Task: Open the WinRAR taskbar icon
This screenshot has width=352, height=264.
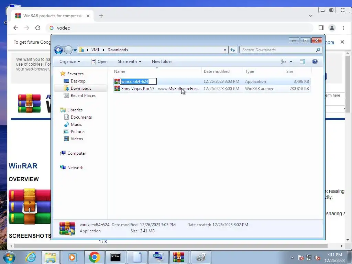Action: pos(179,257)
